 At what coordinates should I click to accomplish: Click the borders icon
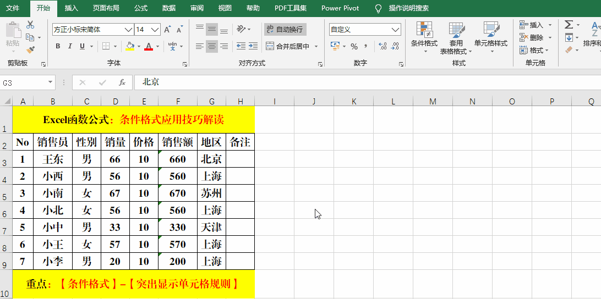pos(107,46)
